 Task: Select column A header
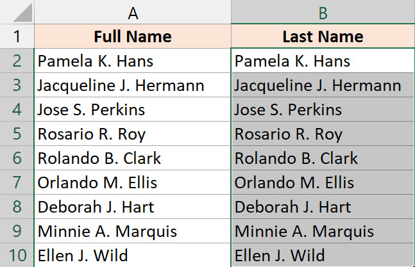[x=132, y=12]
